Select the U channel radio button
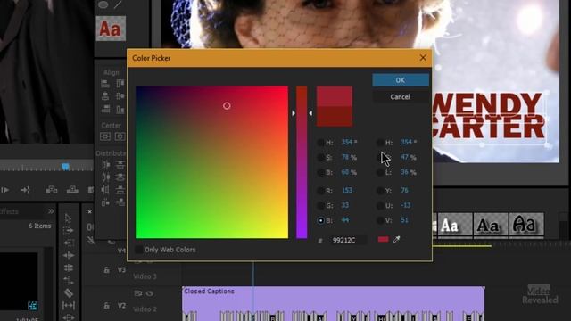 click(379, 206)
